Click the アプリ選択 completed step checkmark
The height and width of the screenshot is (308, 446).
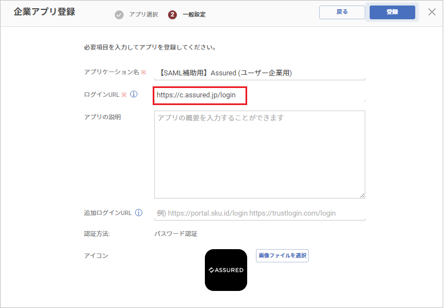tap(119, 14)
